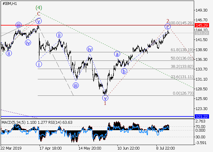The image size is (213, 152).
Task: Select the red 'C' wave label
Action: 39,14
